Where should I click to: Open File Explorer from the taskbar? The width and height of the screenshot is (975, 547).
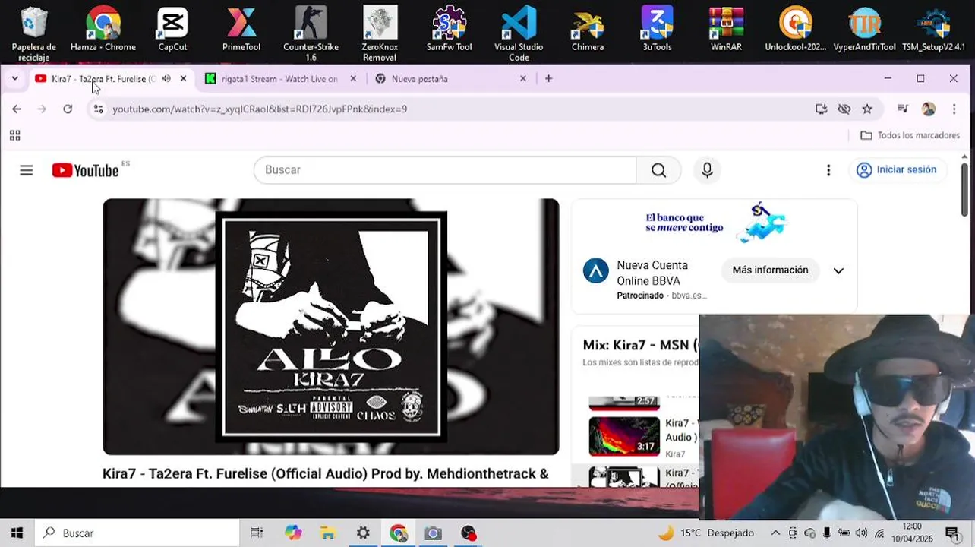tap(327, 533)
